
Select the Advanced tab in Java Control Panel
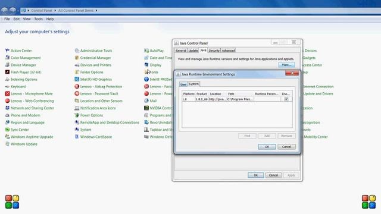tap(228, 51)
